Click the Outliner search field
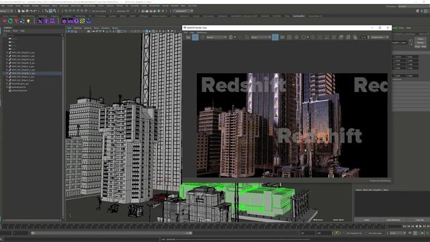This screenshot has height=242, width=430. point(34,35)
